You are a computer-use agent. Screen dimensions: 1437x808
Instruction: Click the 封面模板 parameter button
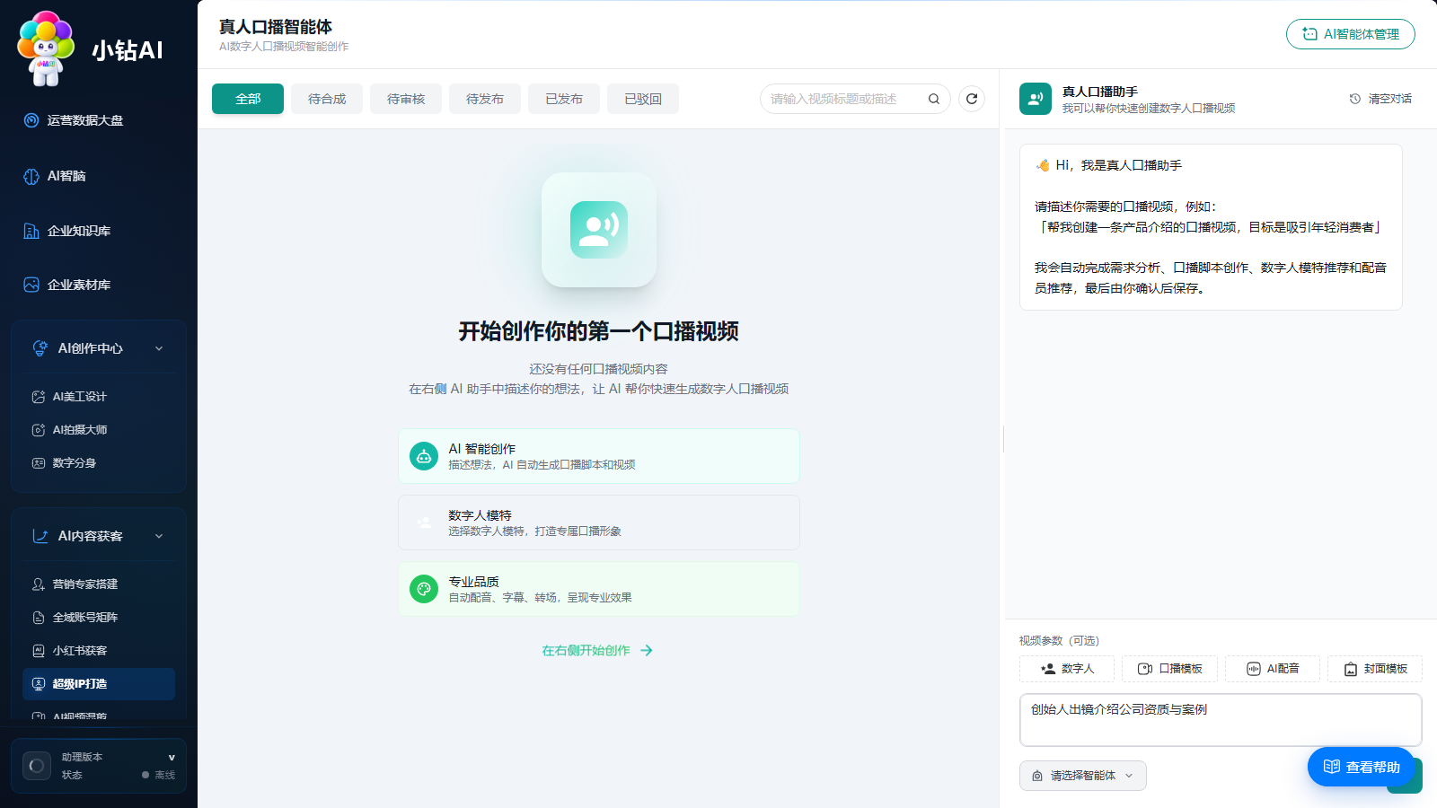pos(1375,669)
